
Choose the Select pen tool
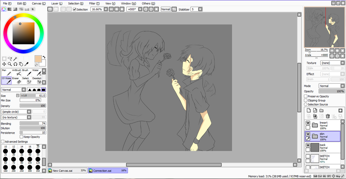27,80
